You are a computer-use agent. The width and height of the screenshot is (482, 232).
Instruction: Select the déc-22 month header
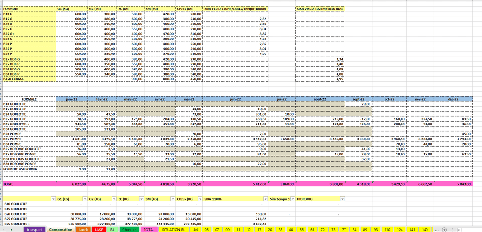point(453,99)
